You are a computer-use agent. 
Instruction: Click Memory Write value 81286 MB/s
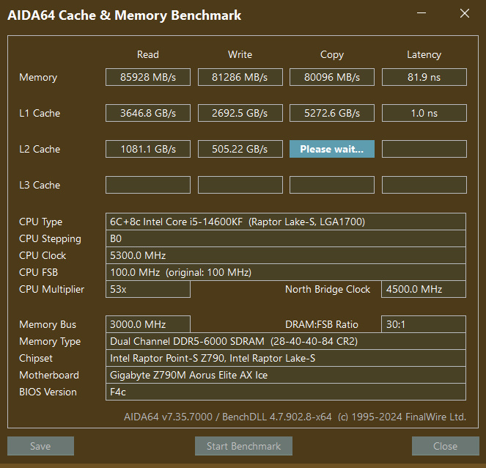240,77
